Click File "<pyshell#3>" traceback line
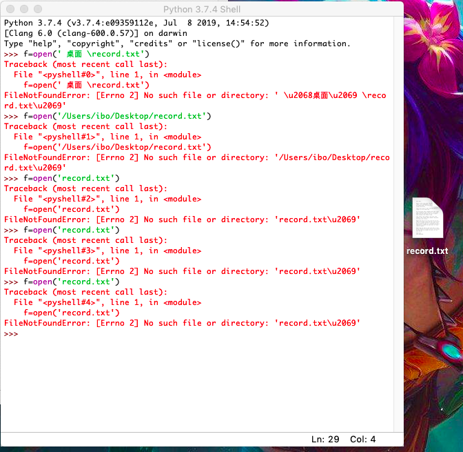Viewport: 463px width, 452px height. (107, 250)
